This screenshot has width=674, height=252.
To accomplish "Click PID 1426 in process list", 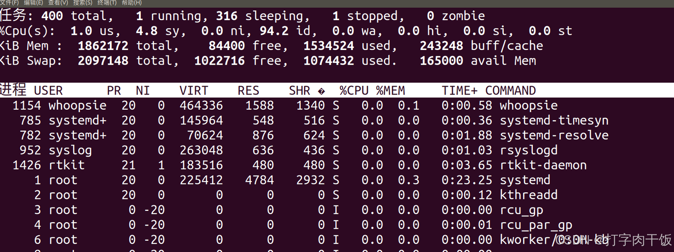I will click(27, 165).
